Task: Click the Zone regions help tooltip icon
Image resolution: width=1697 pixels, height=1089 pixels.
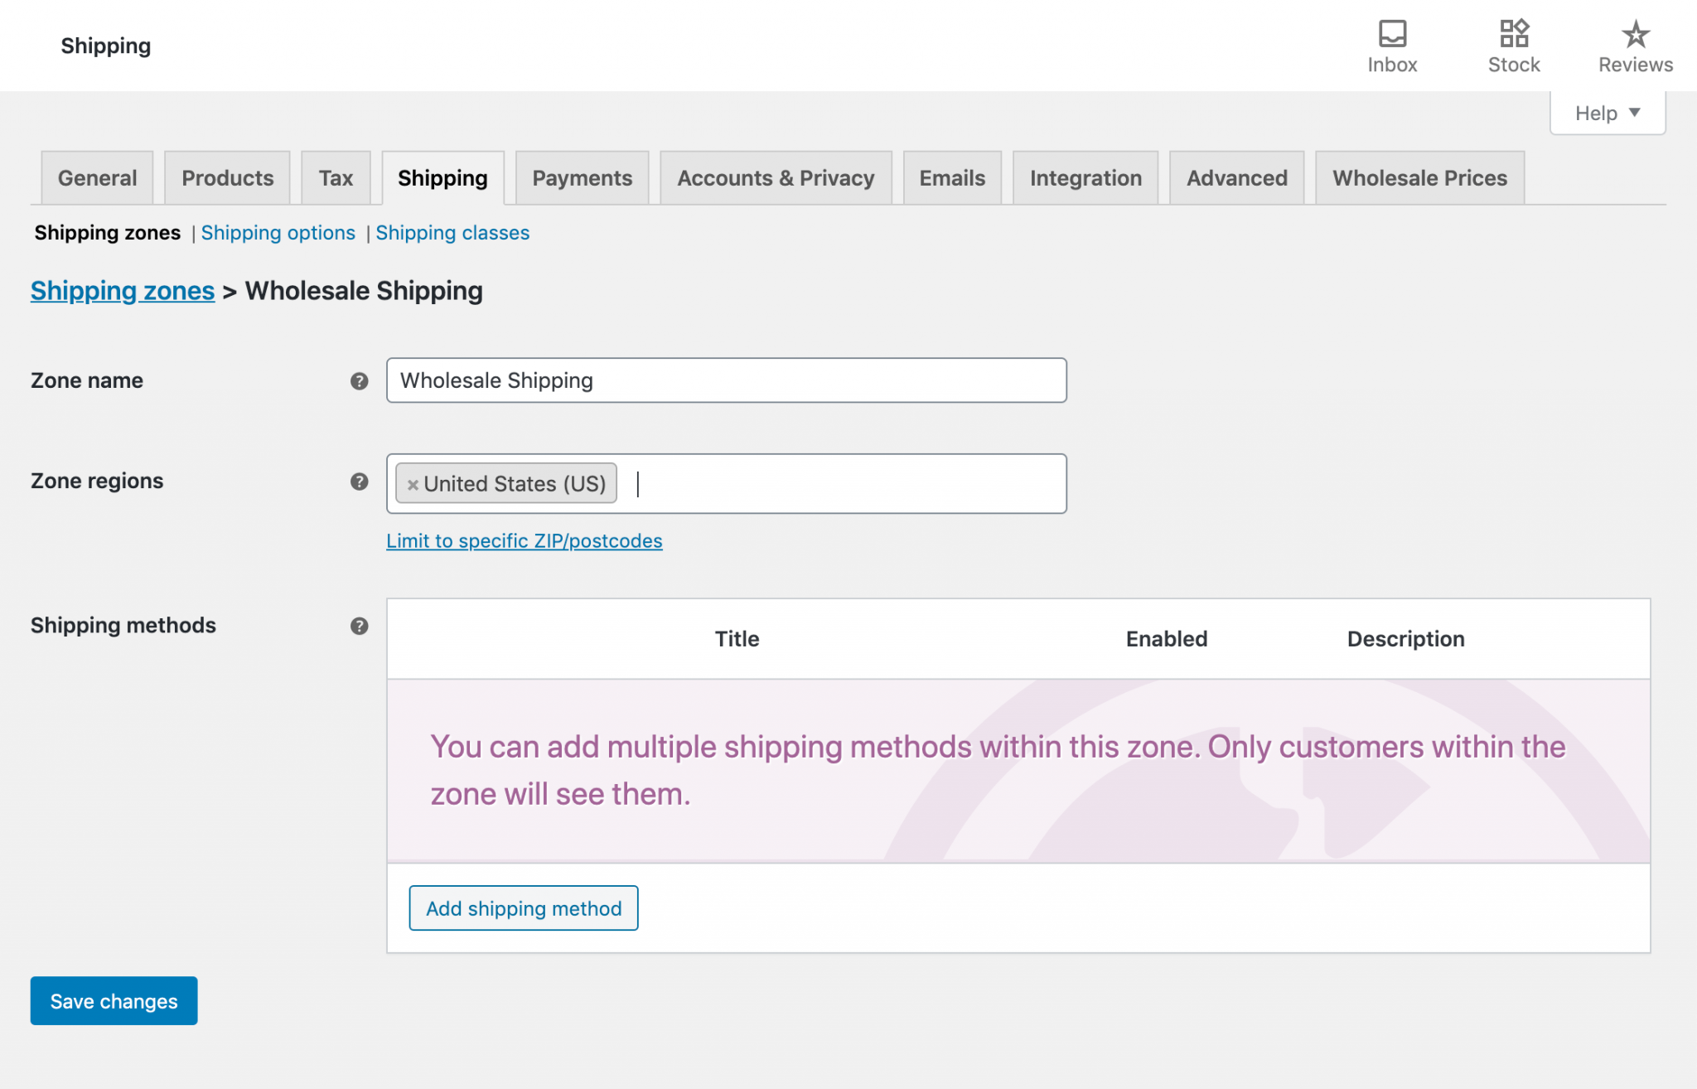Action: point(359,482)
